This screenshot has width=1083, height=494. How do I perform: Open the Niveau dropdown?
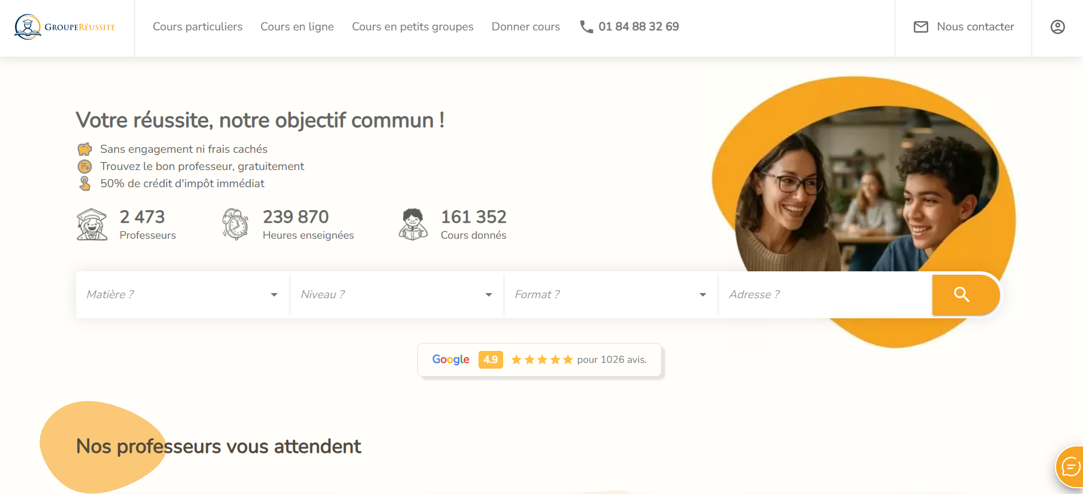click(397, 295)
